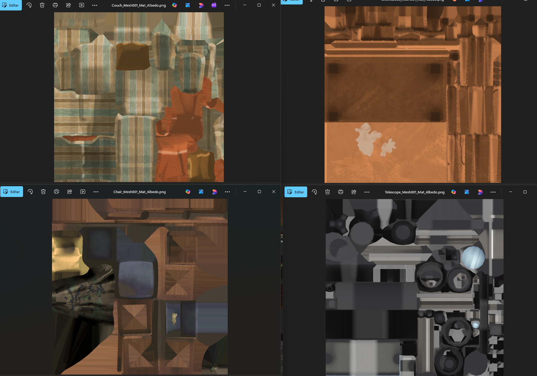Image resolution: width=537 pixels, height=376 pixels.
Task: Open more options beside Couch slideshow icon
Action: (x=95, y=5)
